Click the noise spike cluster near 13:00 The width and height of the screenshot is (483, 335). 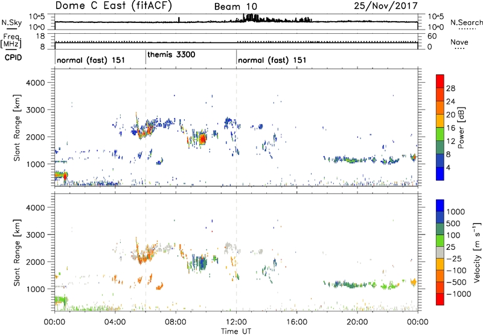(251, 18)
